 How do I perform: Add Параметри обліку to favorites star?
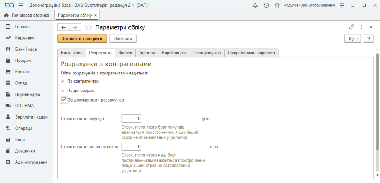[88, 27]
